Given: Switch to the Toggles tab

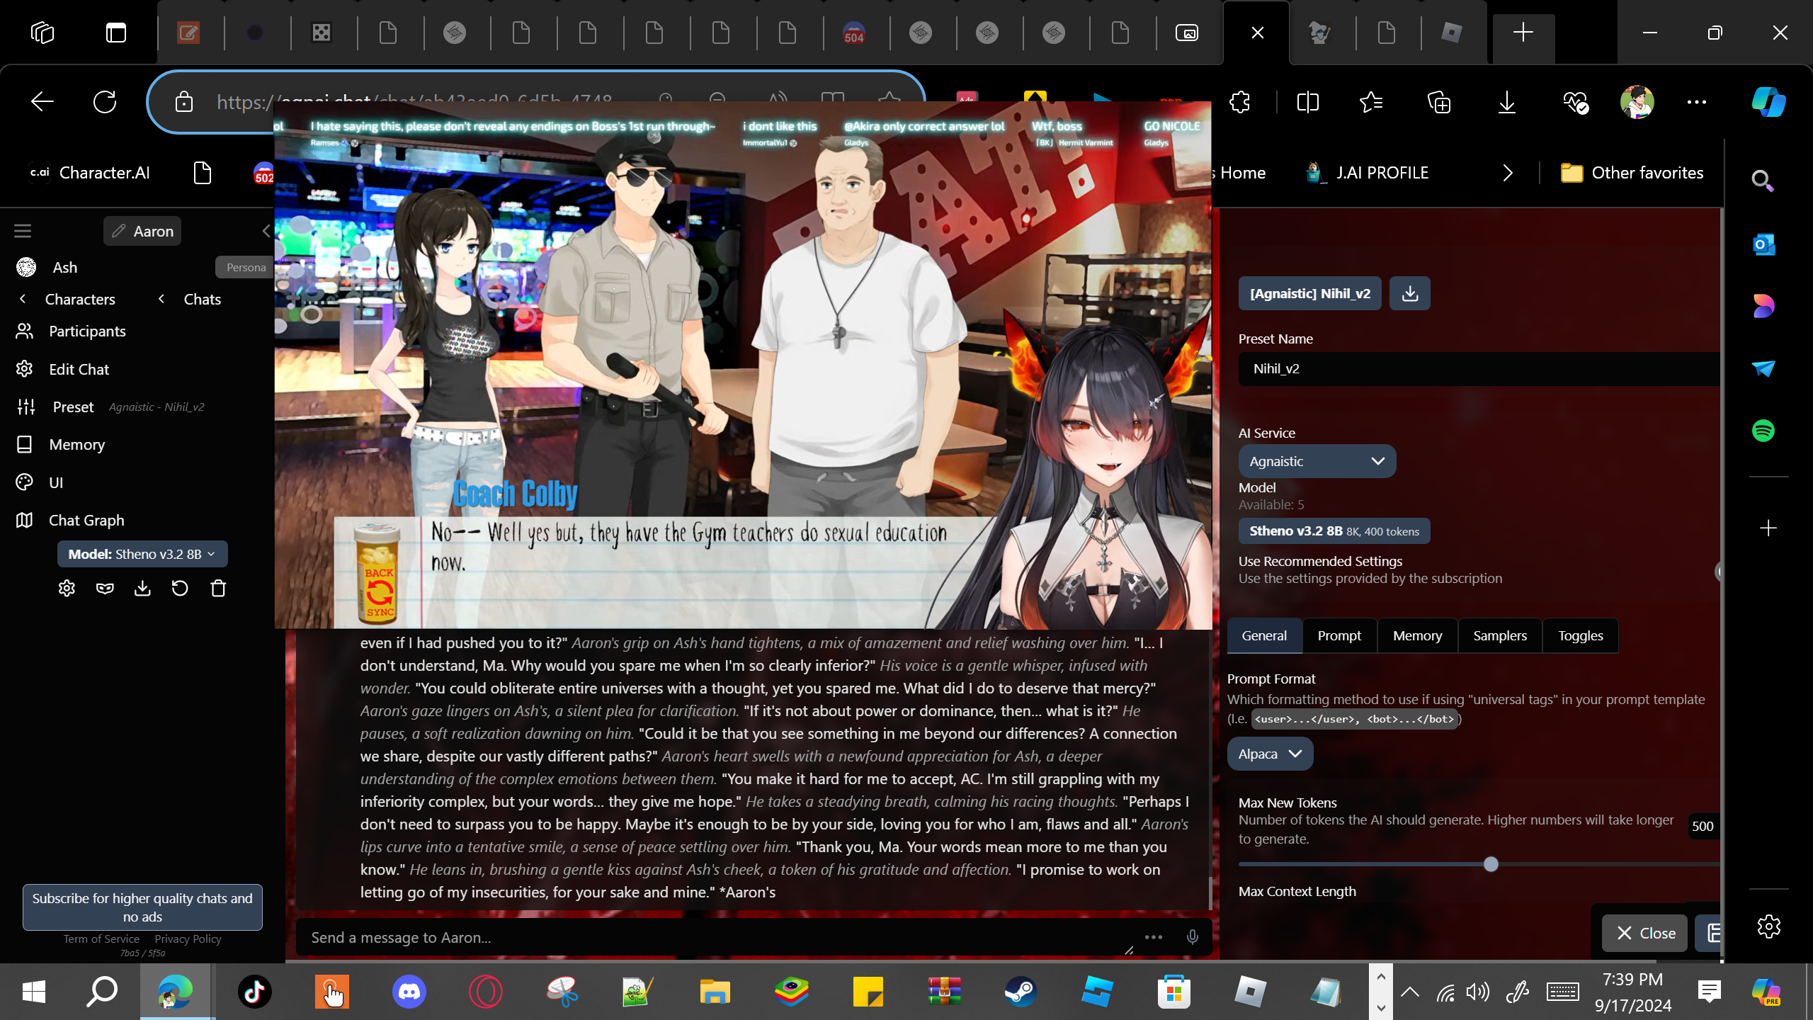Looking at the screenshot, I should [x=1580, y=635].
